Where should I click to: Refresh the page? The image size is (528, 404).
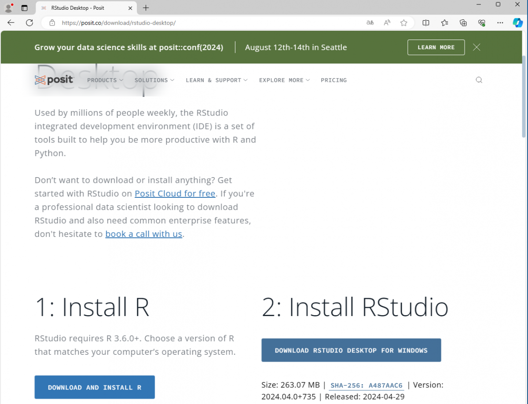tap(29, 22)
